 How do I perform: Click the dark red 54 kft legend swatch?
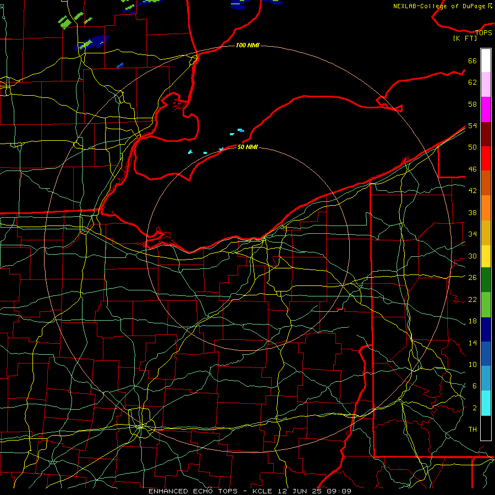[486, 134]
